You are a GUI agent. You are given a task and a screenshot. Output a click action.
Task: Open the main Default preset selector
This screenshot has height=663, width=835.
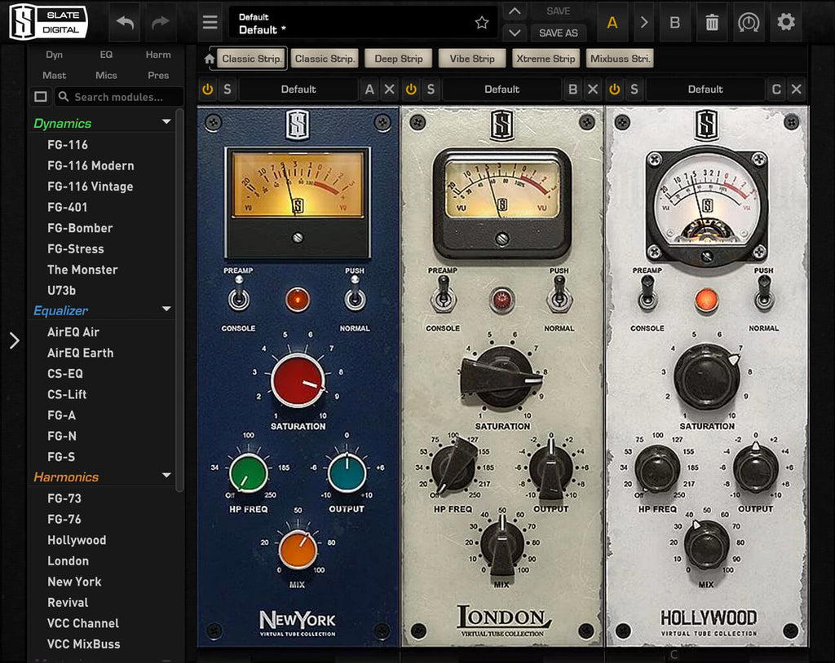pyautogui.click(x=363, y=22)
